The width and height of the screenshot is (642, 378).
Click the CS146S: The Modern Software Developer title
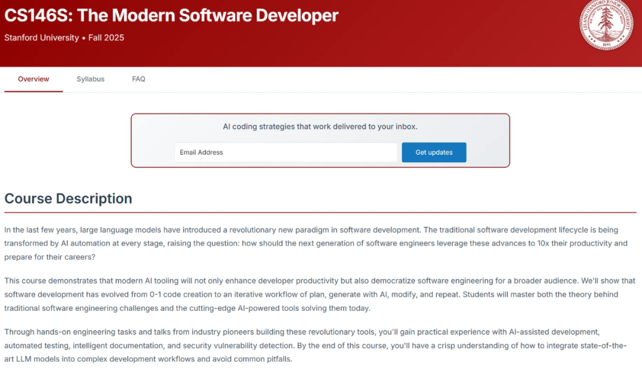(x=171, y=15)
